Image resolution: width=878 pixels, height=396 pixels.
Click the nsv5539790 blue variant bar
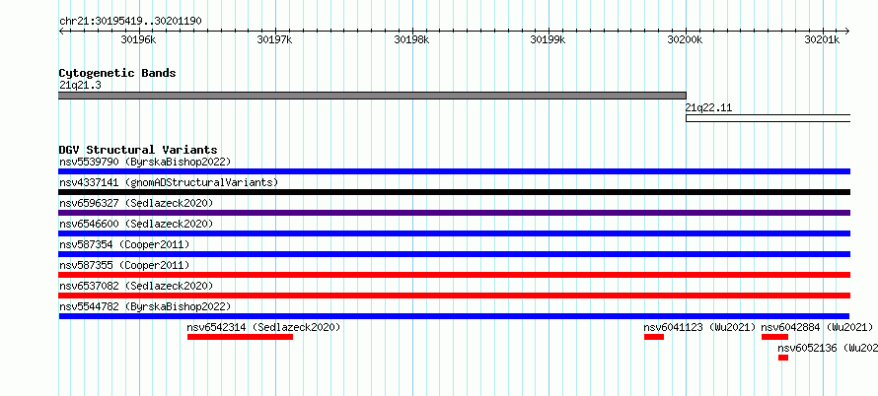(x=454, y=171)
